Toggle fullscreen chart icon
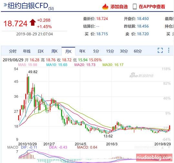 click(x=160, y=50)
